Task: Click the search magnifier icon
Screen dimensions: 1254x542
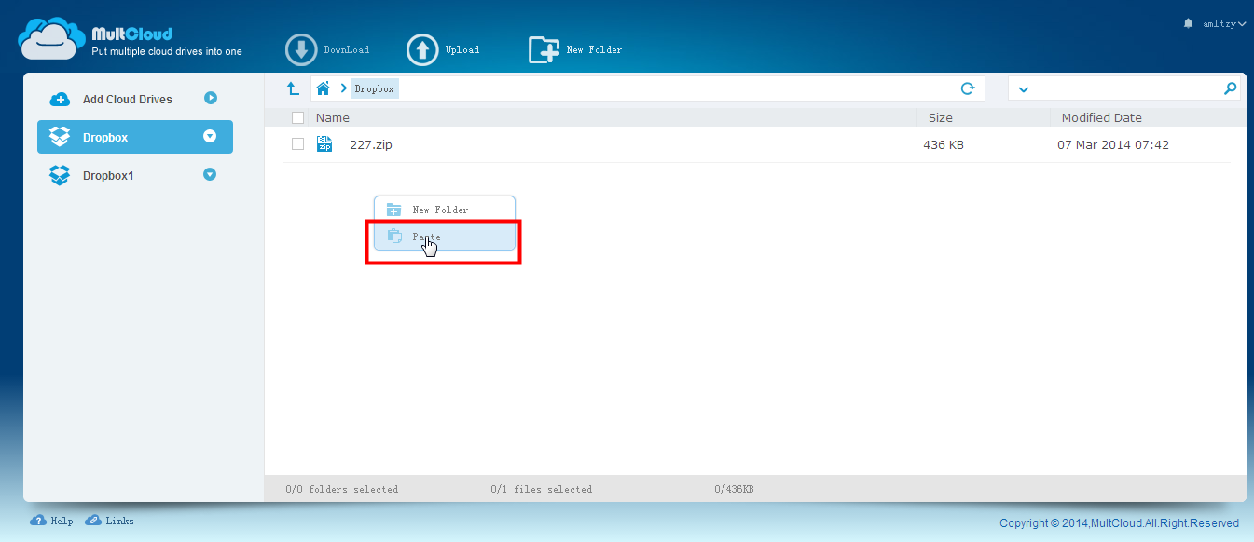Action: 1231,88
